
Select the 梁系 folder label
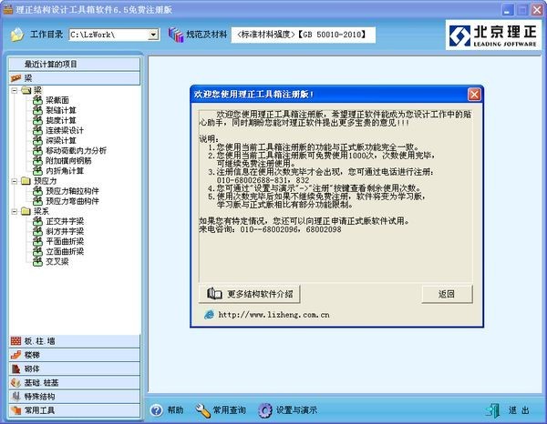42,211
